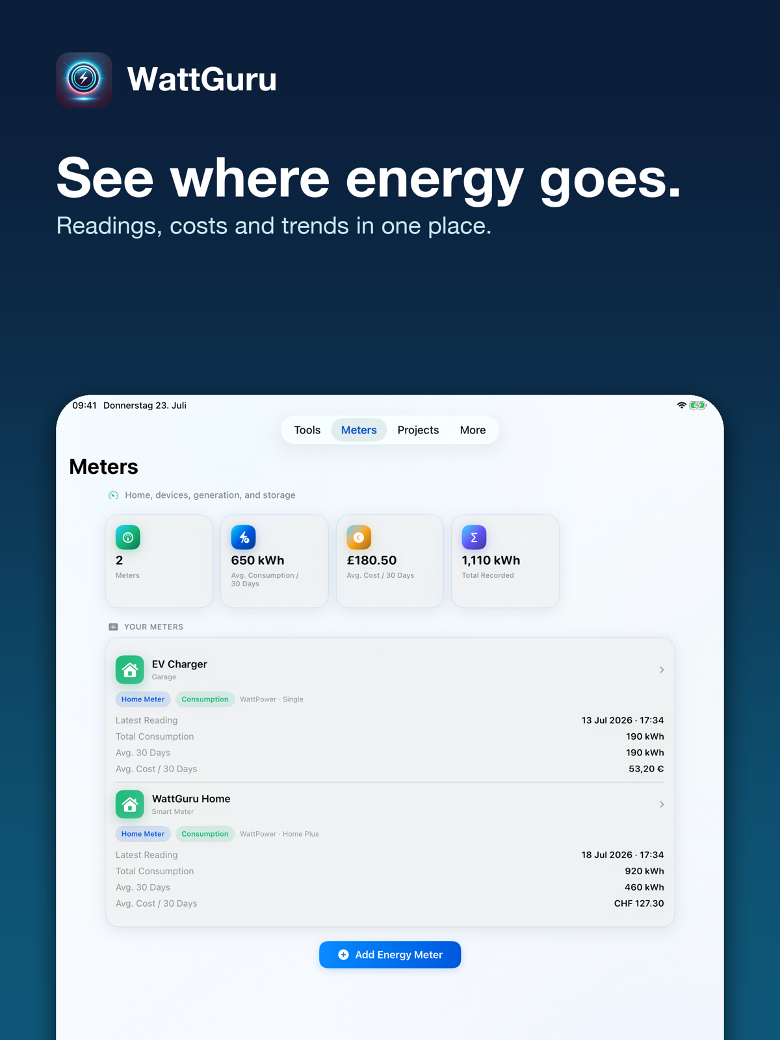The image size is (780, 1040).
Task: Open the Tools tab
Action: click(307, 430)
